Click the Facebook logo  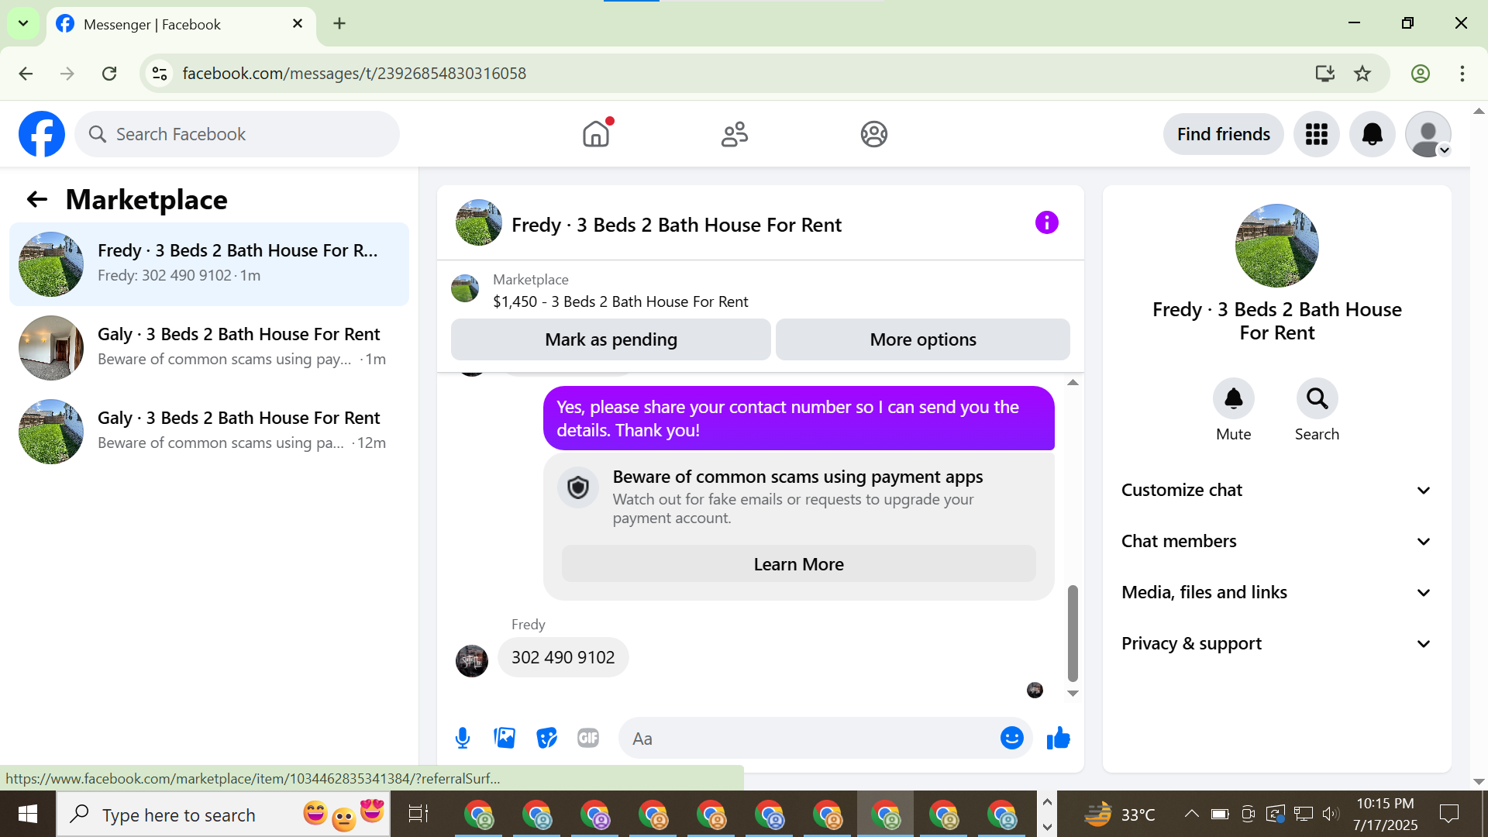point(42,134)
